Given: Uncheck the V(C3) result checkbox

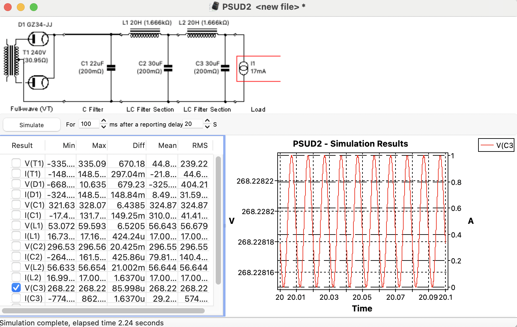Looking at the screenshot, I should click(16, 288).
